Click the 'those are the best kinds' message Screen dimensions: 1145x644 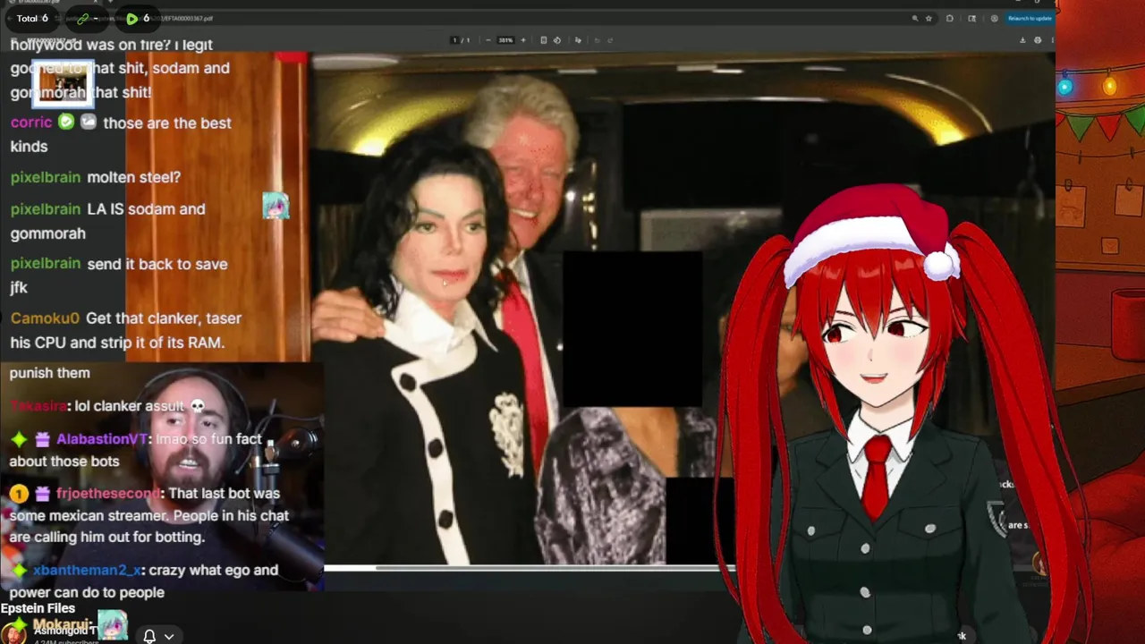(121, 134)
